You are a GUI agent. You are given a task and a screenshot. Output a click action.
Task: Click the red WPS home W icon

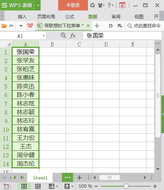point(30,26)
